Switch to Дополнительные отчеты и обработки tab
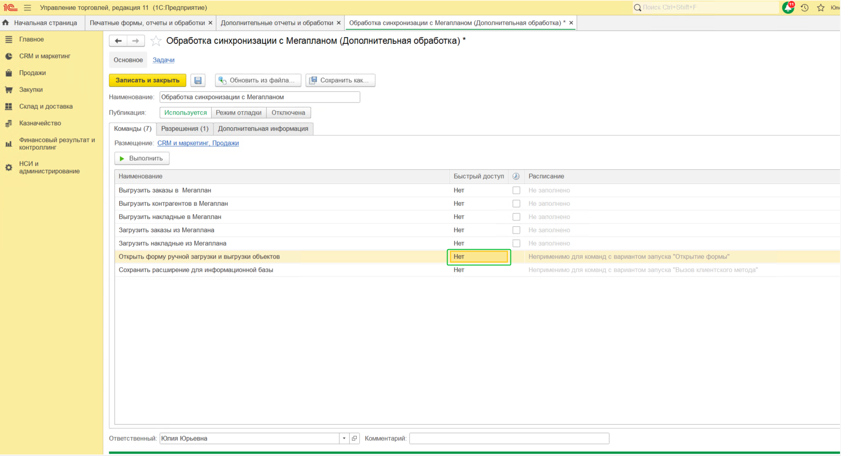Viewport: 841px width, 456px height. (x=277, y=23)
